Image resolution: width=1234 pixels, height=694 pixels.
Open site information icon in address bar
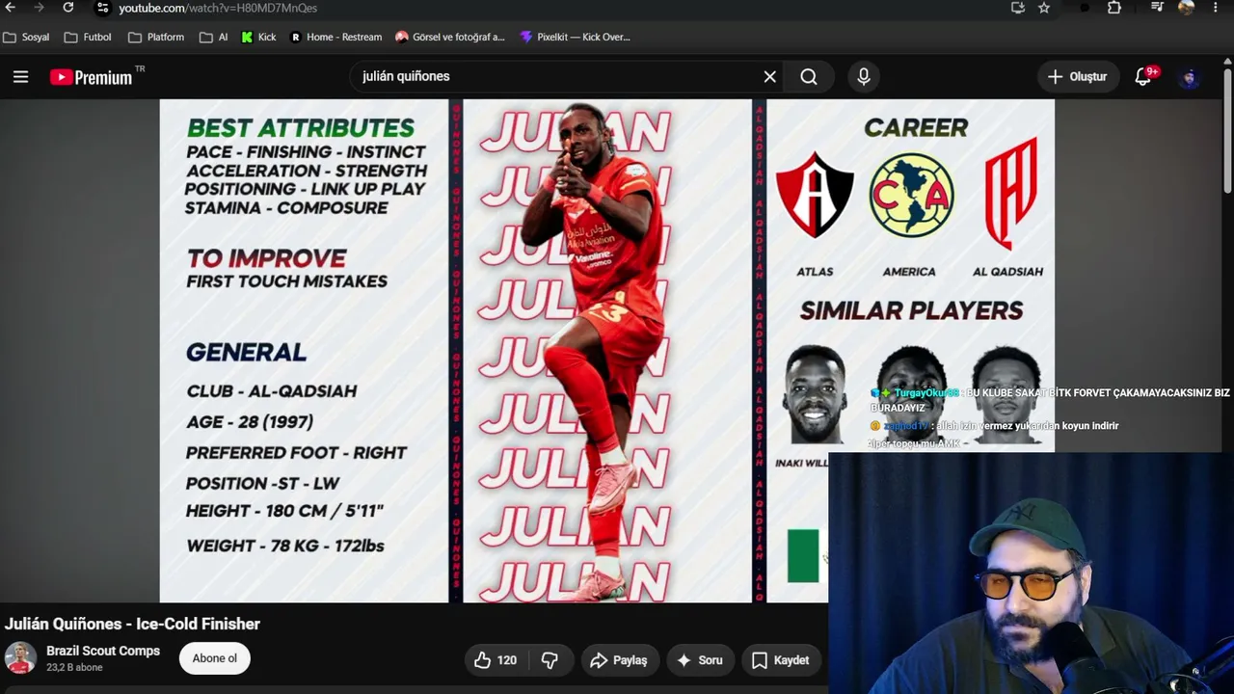point(103,8)
